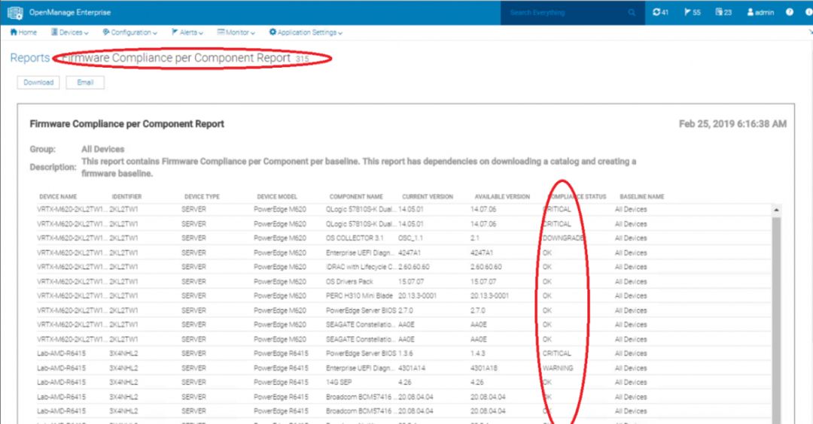Select the OS COLLECTOR 3.1 component cell
Screen dimensions: 813x424
[x=355, y=238]
